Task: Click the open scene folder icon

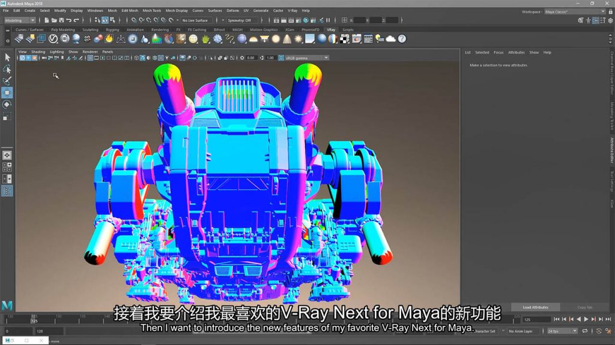Action: click(x=54, y=20)
